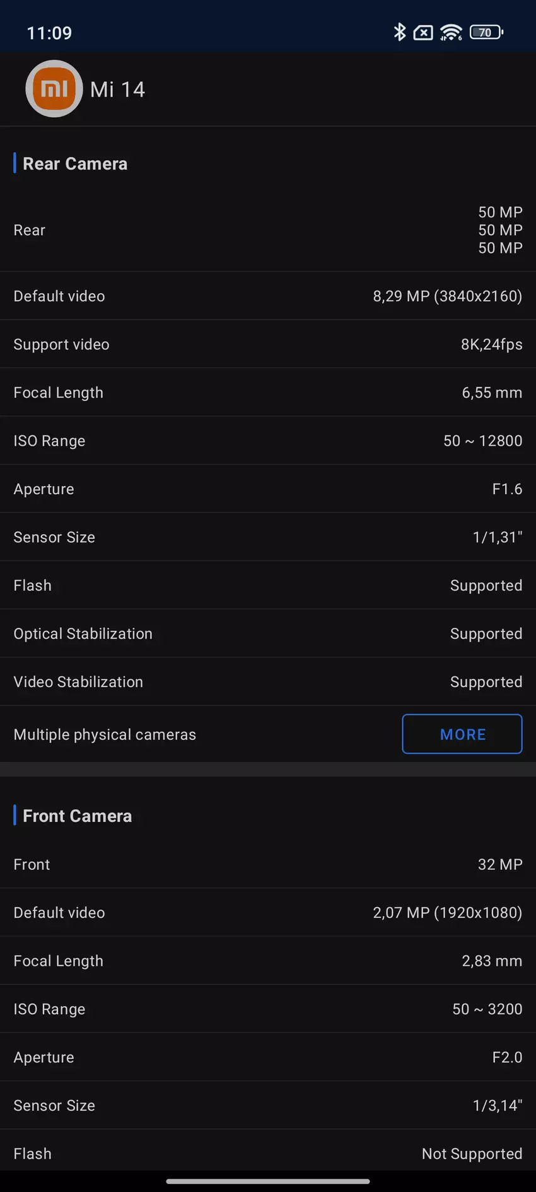Tap the Mi 14 device title
This screenshot has height=1192, width=536.
coord(117,90)
